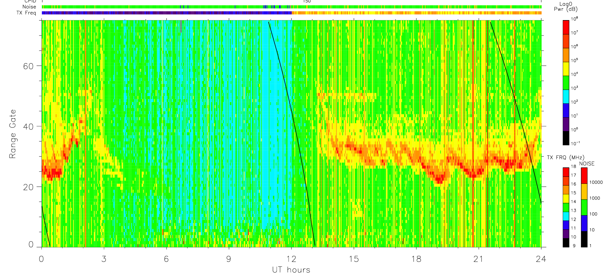The image size is (609, 280).
Task: Click the "20" tick label on Range Gate axis
Action: (28, 187)
